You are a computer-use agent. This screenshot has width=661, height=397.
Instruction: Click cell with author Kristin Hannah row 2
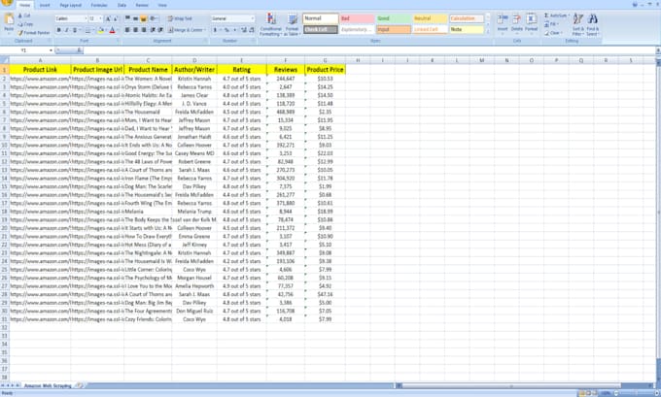[x=194, y=79]
